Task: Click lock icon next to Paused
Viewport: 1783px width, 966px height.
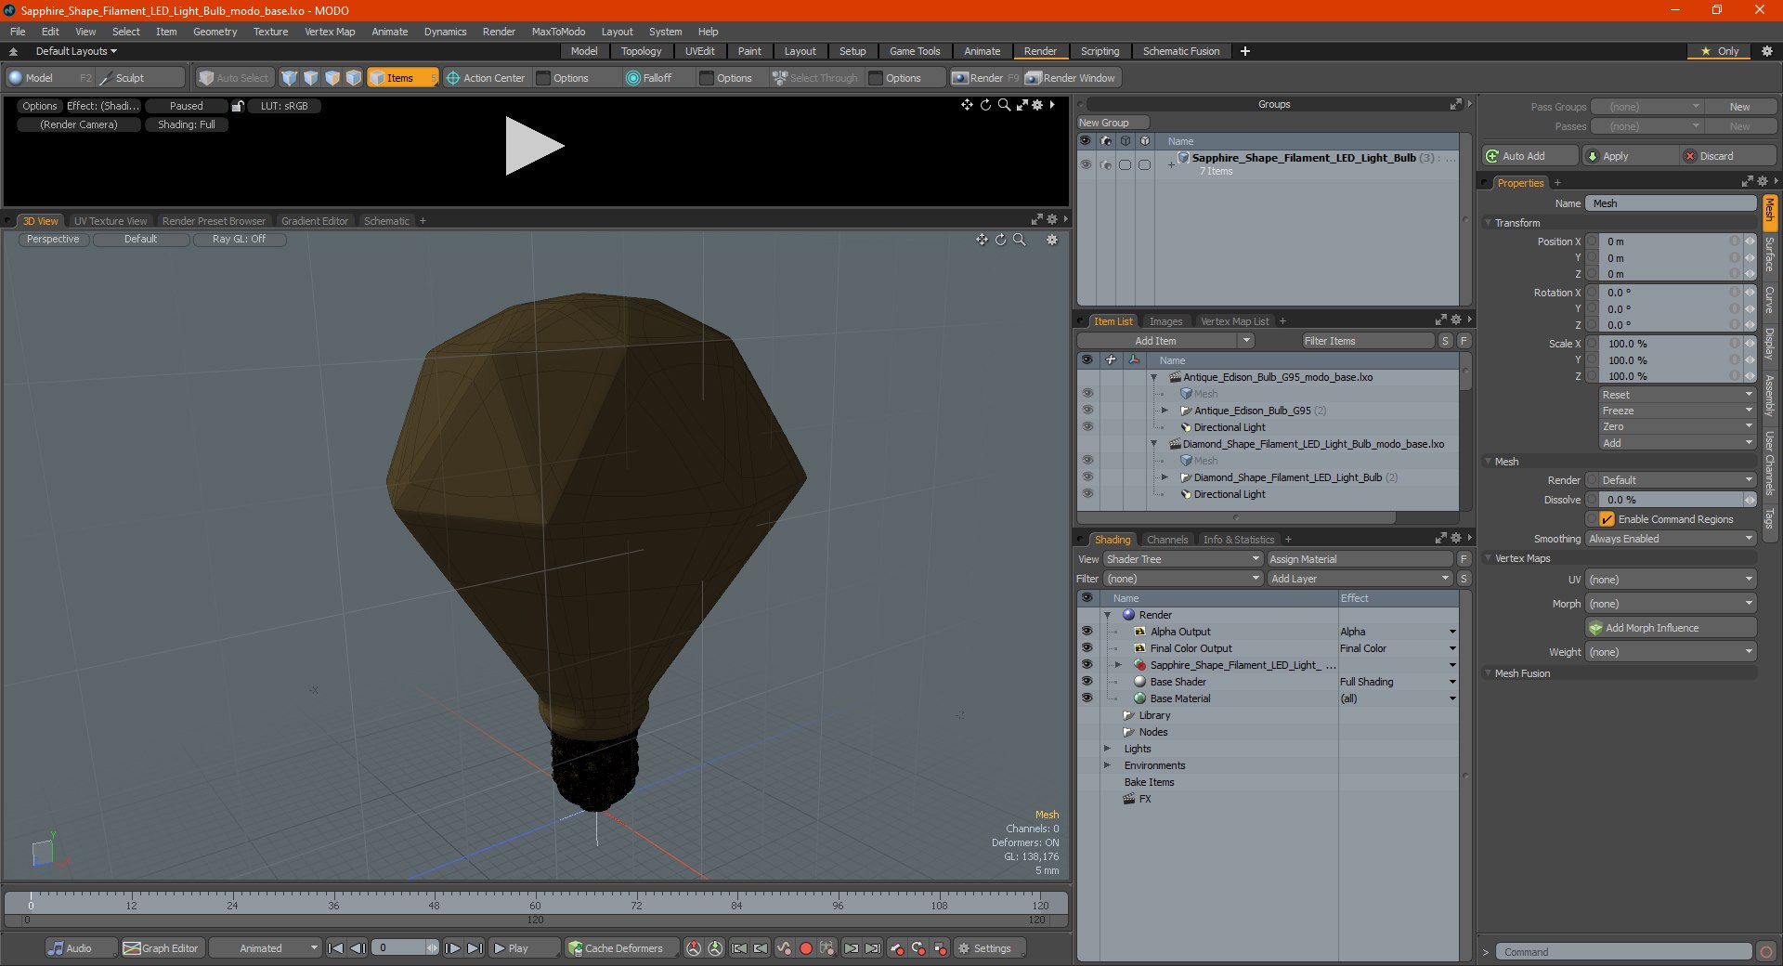Action: 238,106
